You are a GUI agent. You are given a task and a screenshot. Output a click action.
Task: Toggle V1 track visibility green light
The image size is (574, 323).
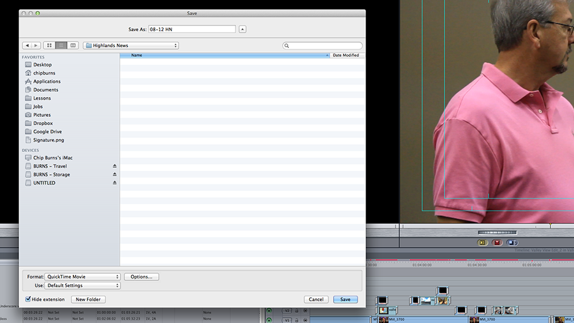(269, 320)
